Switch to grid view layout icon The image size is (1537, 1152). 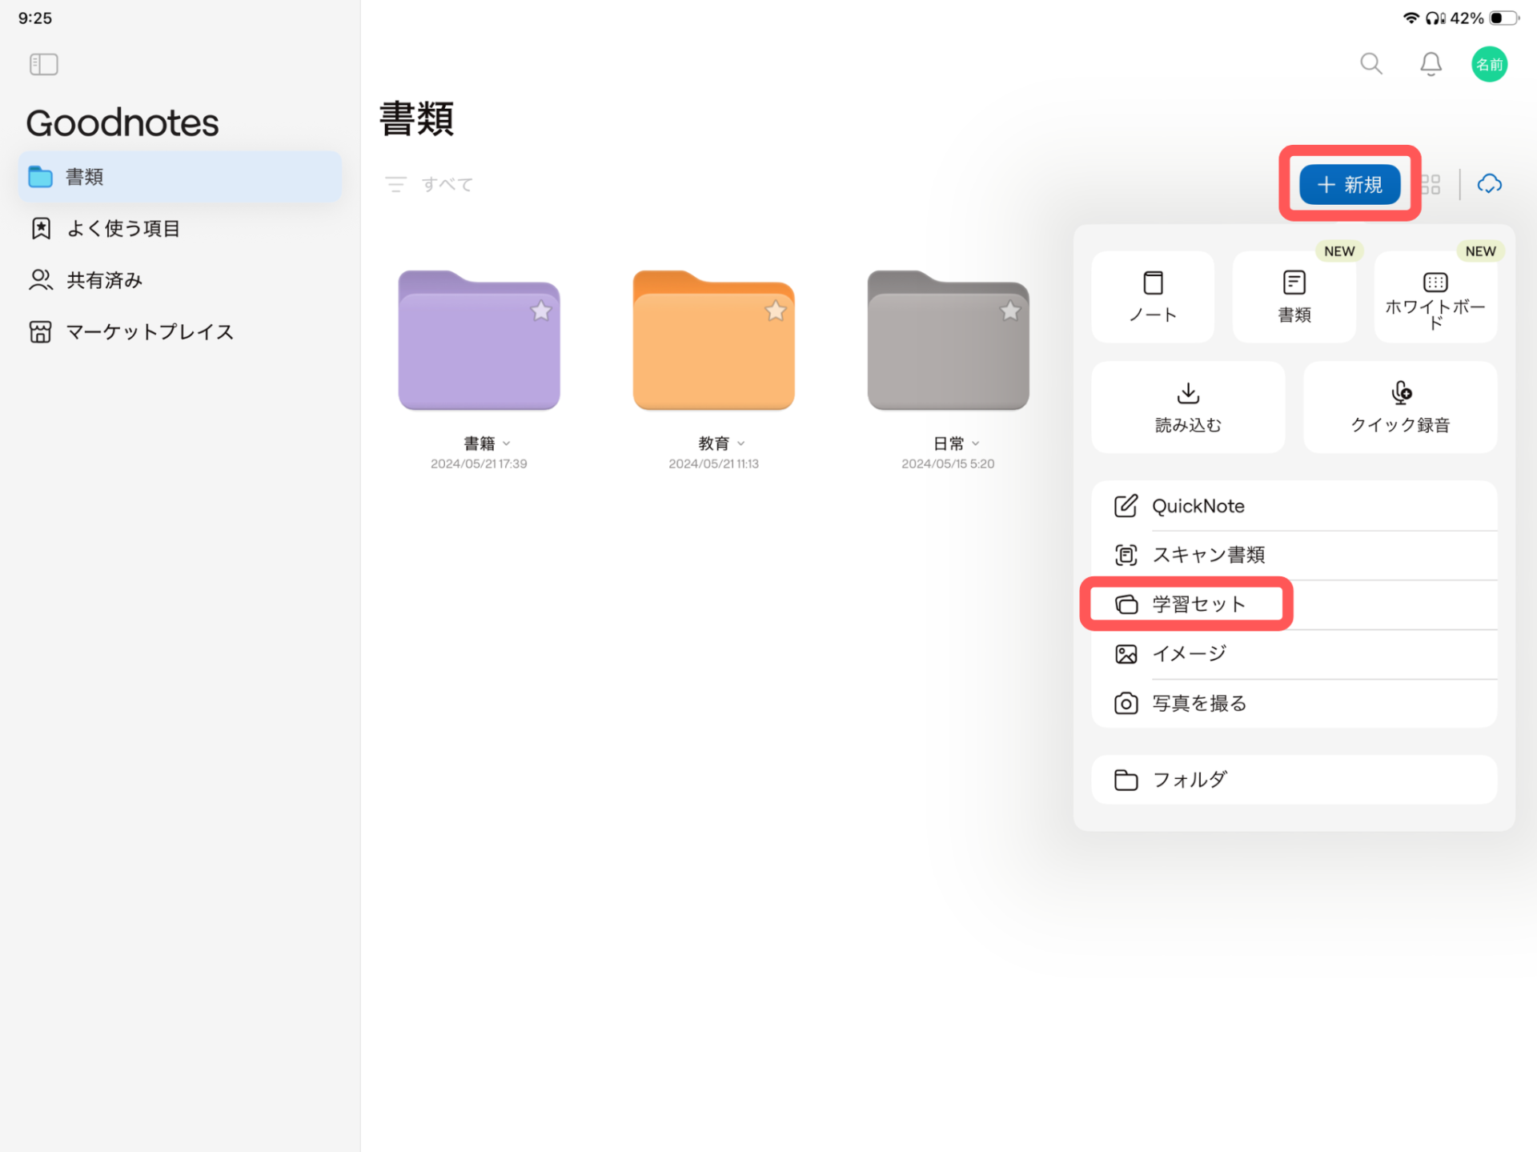coord(1431,184)
